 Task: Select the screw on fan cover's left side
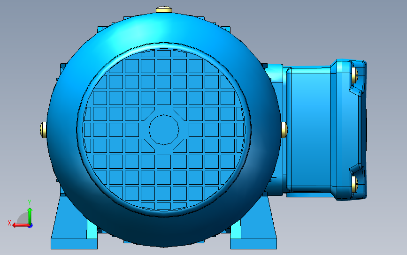[x=43, y=129]
